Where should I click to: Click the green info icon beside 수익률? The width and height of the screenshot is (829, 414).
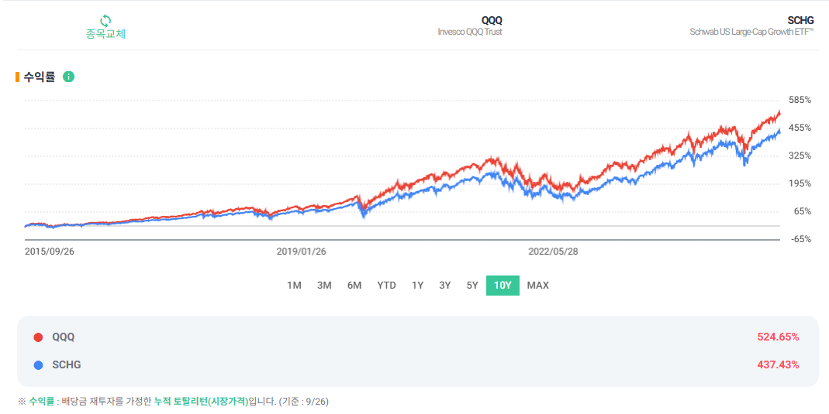69,77
